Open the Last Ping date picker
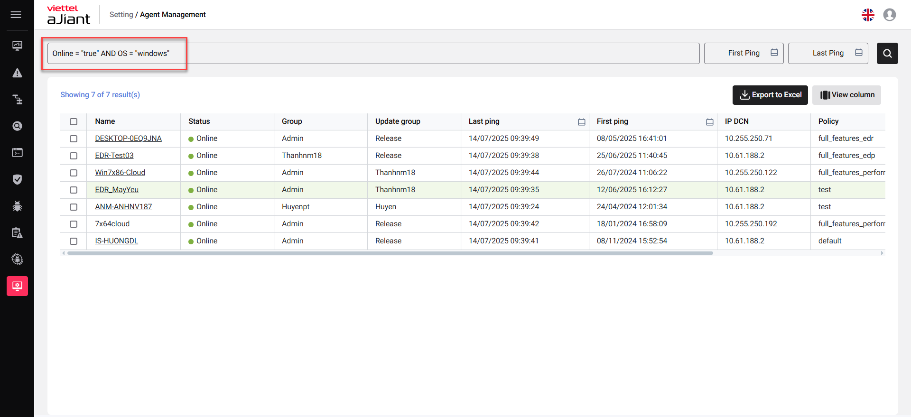 tap(827, 53)
